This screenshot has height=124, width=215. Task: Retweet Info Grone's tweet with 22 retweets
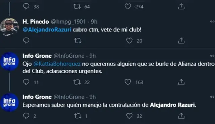77,82
